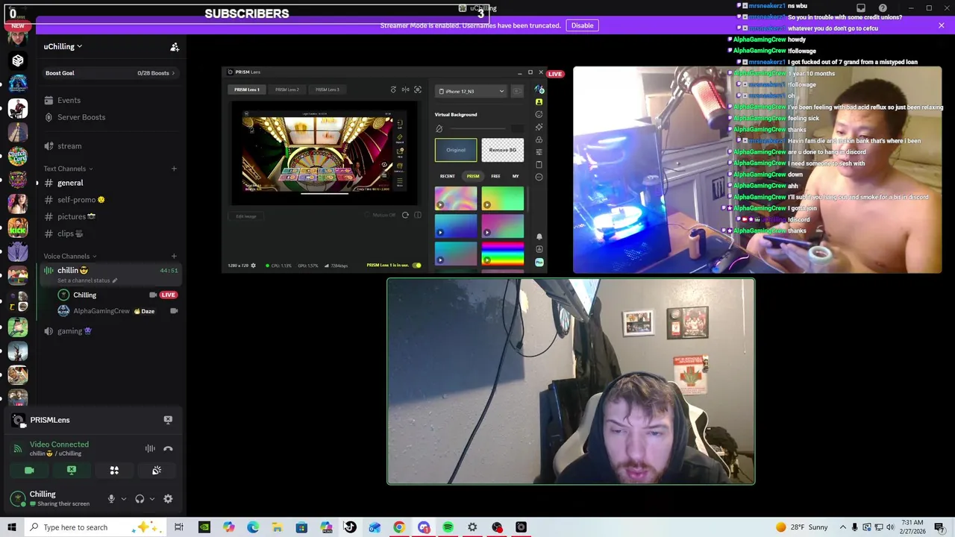Click the flip horizontally icon in PRISM Lens
955x537 pixels.
pos(406,89)
